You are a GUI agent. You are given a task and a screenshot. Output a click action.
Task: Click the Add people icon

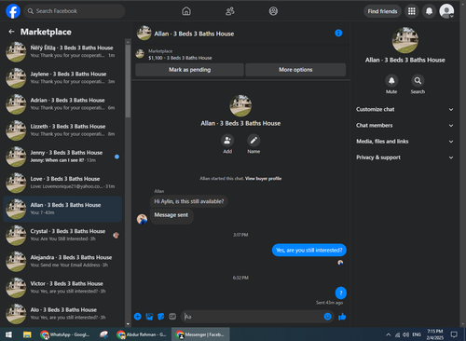[x=227, y=141]
